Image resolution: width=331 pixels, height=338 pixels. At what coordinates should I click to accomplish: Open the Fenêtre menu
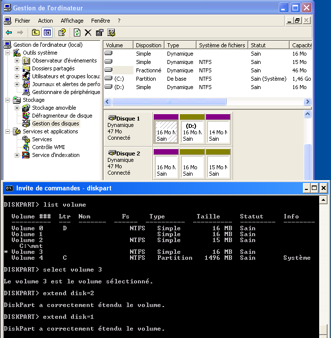click(x=100, y=21)
